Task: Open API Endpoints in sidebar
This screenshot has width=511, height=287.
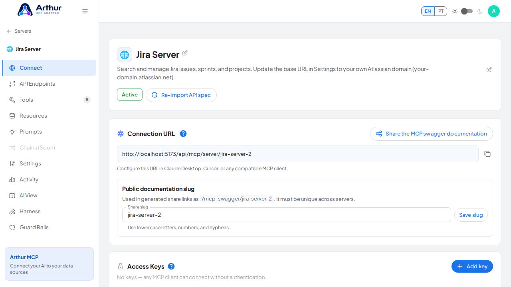Action: point(49,84)
